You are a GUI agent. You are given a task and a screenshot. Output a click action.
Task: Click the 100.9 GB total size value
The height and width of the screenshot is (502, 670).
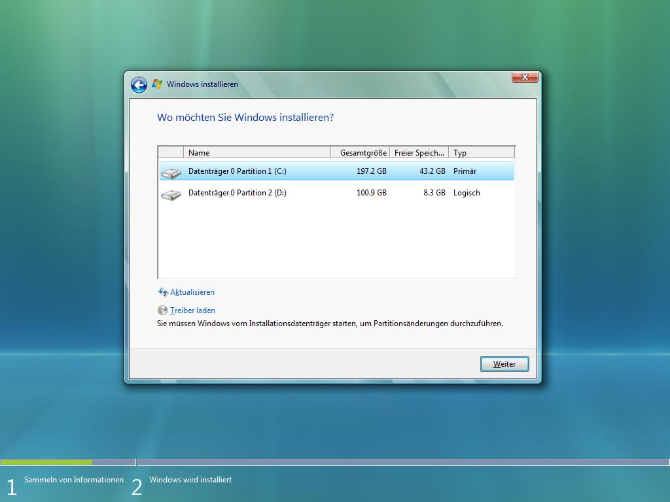(x=372, y=193)
